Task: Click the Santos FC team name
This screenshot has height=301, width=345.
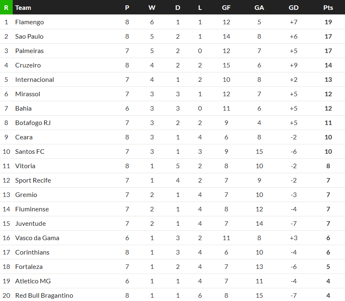Action: click(x=30, y=151)
